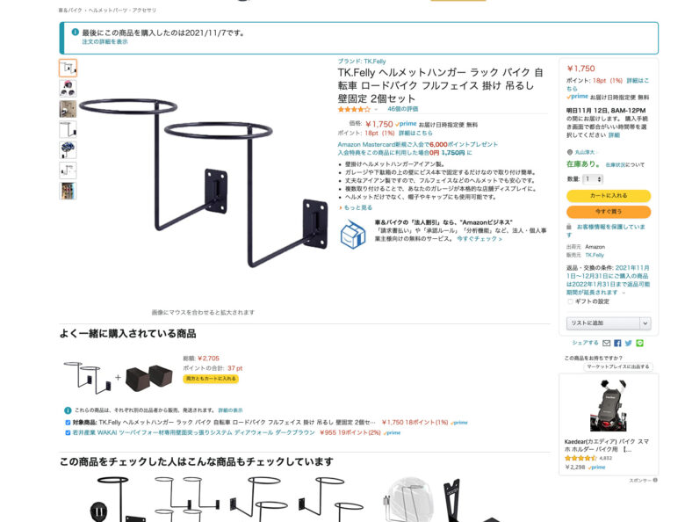Viewport: 685px width, 522px height.
Task: Share product on Twitter bird icon
Action: coord(628,344)
